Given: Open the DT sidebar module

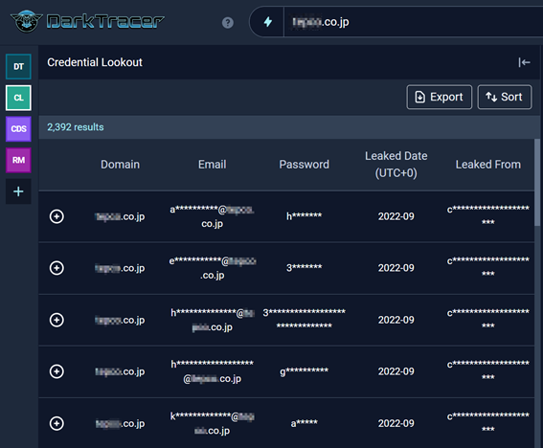Looking at the screenshot, I should point(18,66).
